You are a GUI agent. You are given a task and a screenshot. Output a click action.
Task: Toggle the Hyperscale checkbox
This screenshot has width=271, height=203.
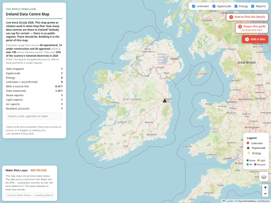pos(214,6)
